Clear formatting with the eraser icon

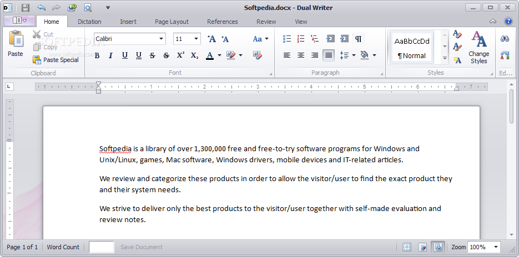(257, 55)
